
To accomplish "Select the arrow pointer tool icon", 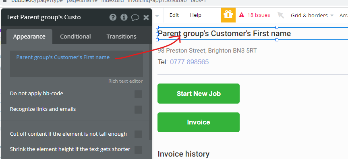I will click(281, 15).
